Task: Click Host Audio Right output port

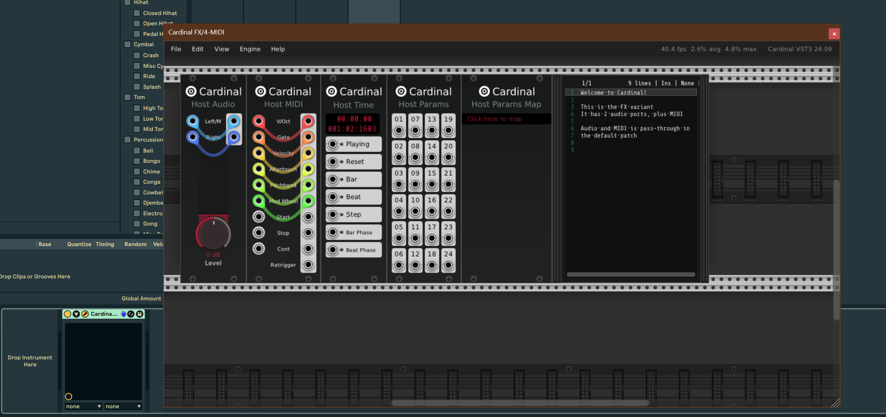Action: 234,137
